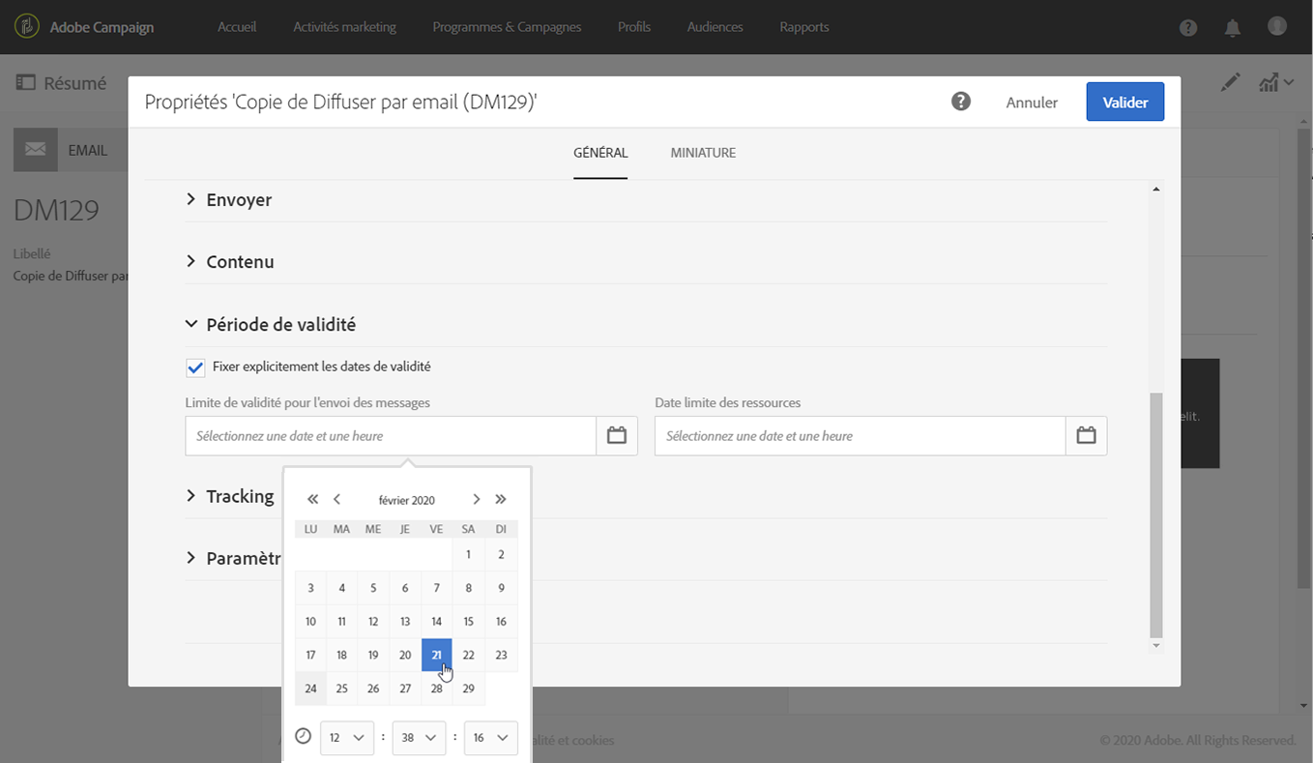Image resolution: width=1313 pixels, height=763 pixels.
Task: Click the pencil edit icon
Action: tap(1230, 83)
